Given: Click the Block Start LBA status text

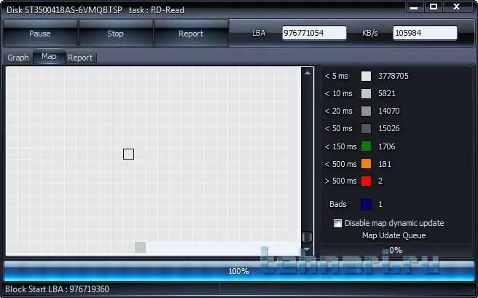Looking at the screenshot, I should [x=57, y=289].
